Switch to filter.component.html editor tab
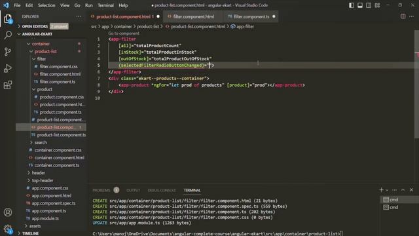419x236 pixels. click(194, 16)
